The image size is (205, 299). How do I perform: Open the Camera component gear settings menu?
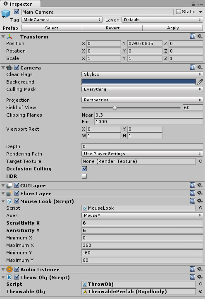pos(200,67)
